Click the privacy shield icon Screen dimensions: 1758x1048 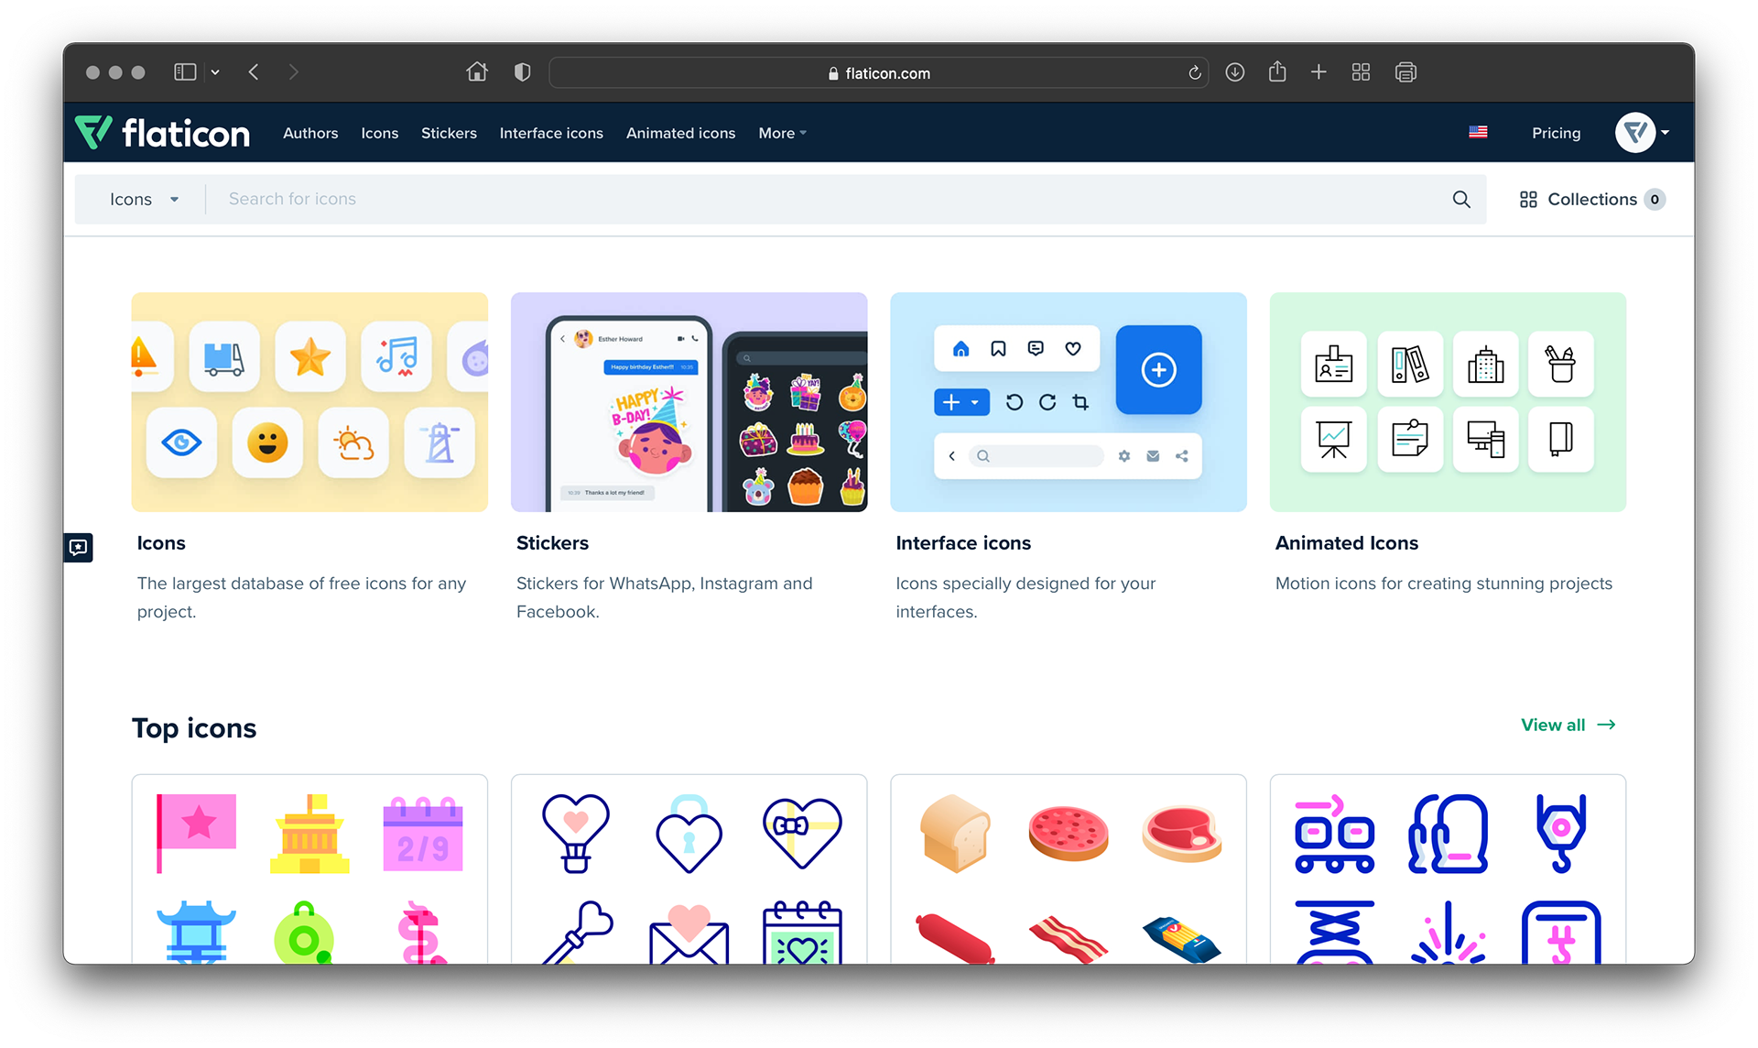click(523, 72)
